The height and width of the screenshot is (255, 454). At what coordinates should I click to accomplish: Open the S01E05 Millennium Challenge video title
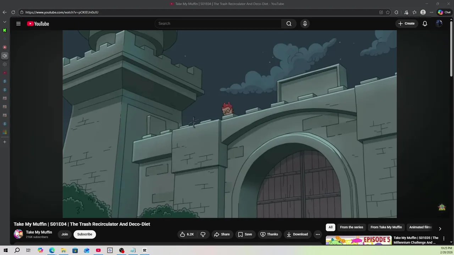(416, 240)
